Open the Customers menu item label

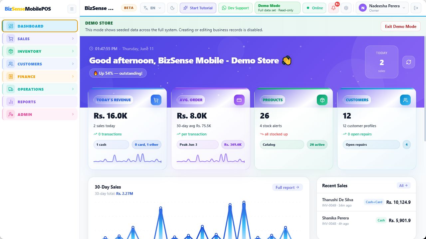pyautogui.click(x=30, y=64)
